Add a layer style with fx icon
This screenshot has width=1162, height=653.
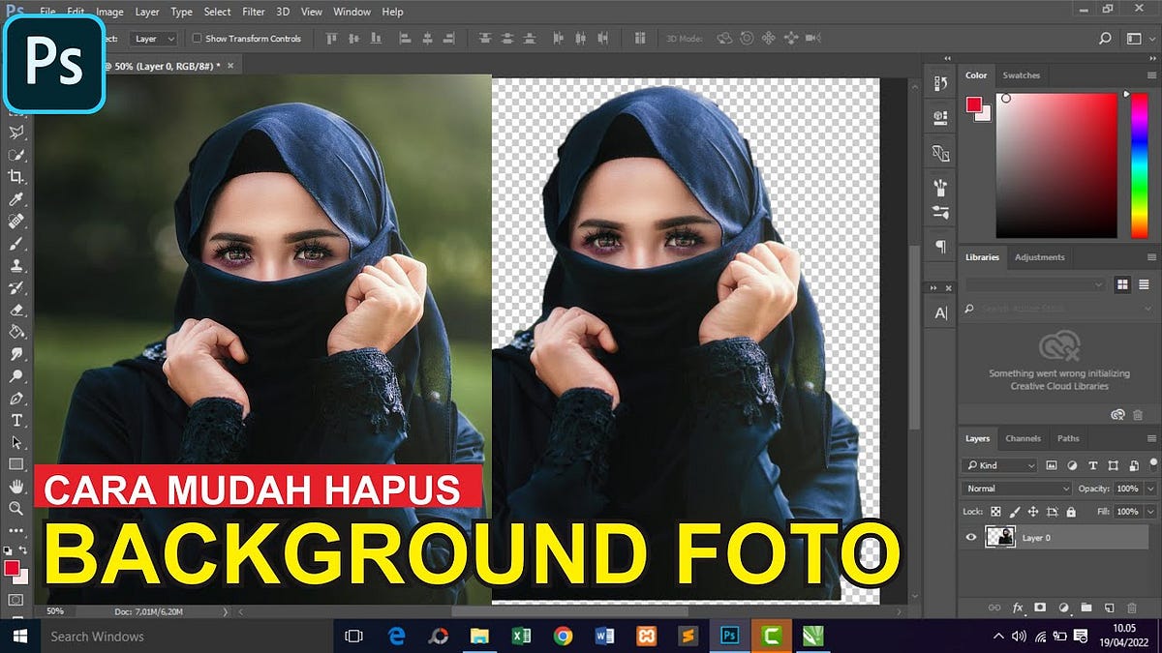coord(1018,608)
